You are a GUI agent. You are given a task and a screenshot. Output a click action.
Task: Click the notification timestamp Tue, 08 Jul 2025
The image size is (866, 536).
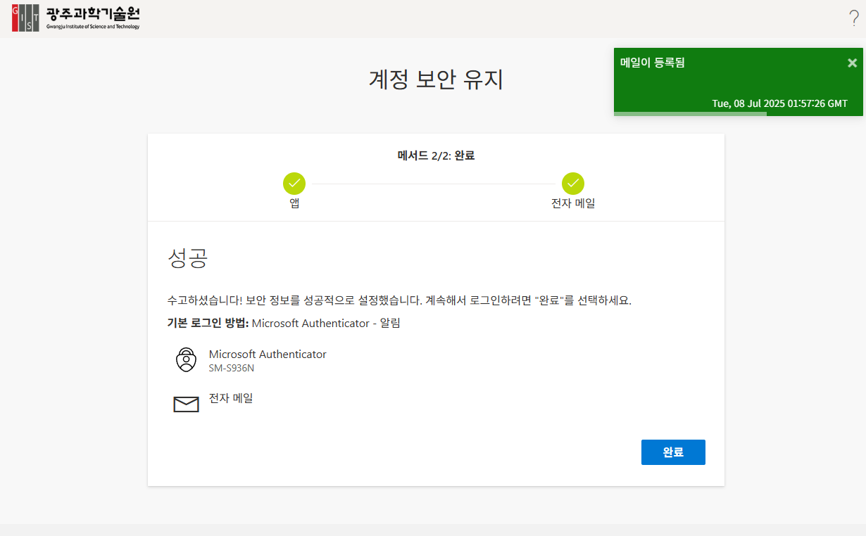(780, 103)
